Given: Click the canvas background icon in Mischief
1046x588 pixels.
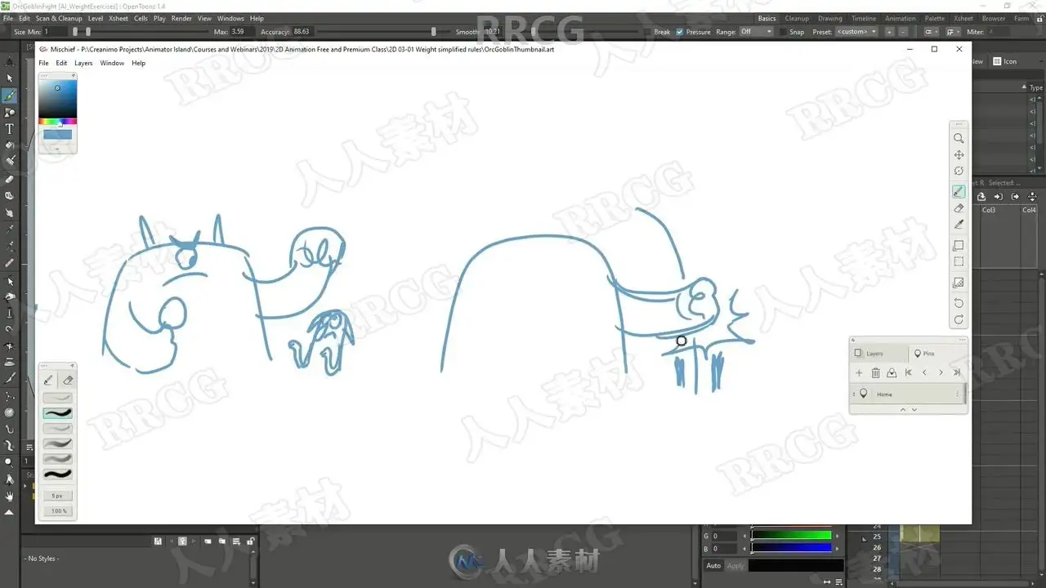Looking at the screenshot, I should (959, 283).
